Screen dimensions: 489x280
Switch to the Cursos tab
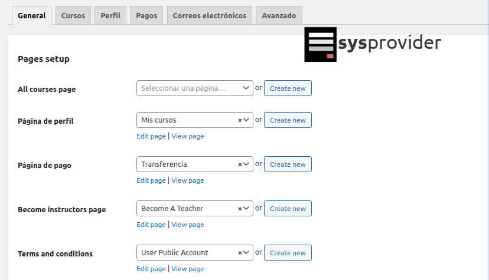tap(73, 15)
